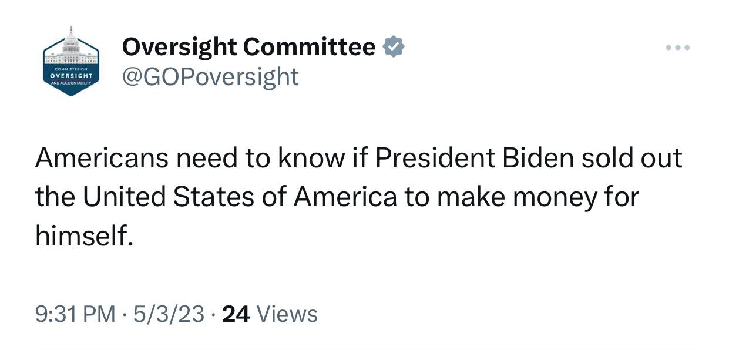Open the @GOPoversight handle link
Screen dimensions: 729x350
(210, 76)
